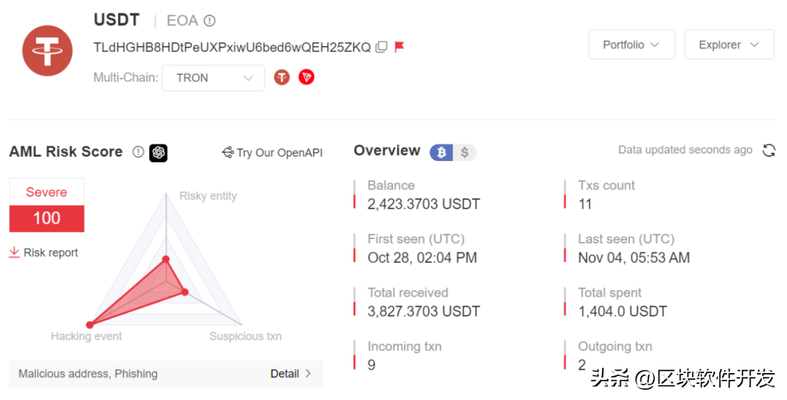The width and height of the screenshot is (787, 400).
Task: Click the large USDT Tether logo
Action: coord(47,50)
